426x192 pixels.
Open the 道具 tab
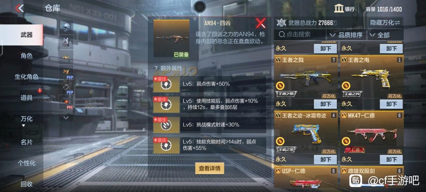click(27, 98)
